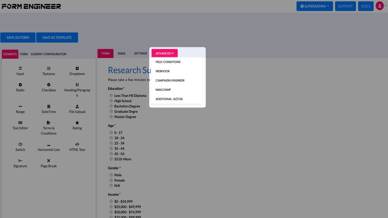Select 55 Or More radio
388x218 pixels.
pos(111,159)
